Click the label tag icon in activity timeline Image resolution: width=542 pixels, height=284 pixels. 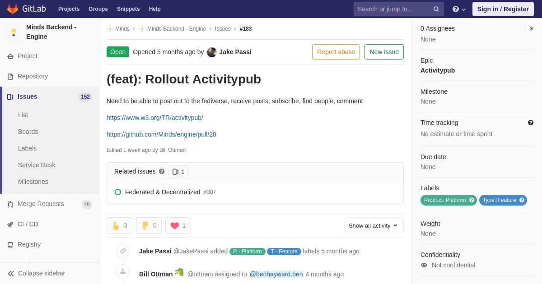pyautogui.click(x=123, y=251)
